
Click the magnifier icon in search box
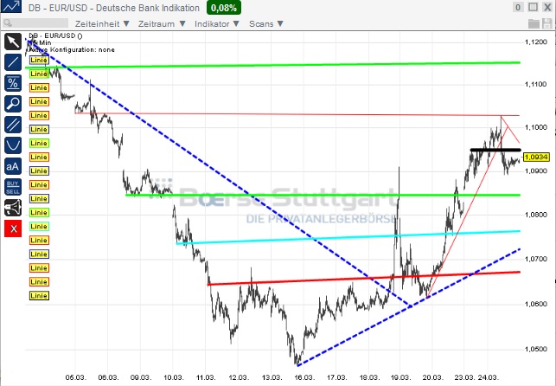tap(8, 23)
